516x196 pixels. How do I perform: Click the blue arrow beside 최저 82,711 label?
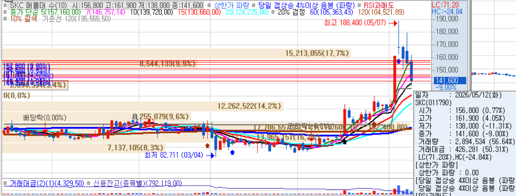click(x=211, y=156)
